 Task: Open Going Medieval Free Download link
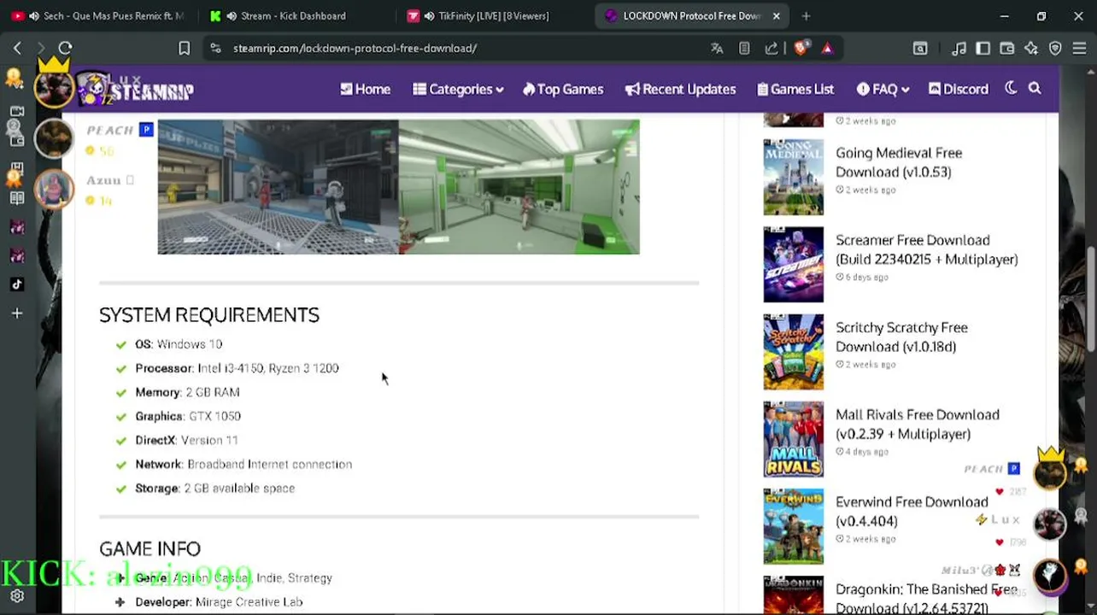tap(899, 162)
